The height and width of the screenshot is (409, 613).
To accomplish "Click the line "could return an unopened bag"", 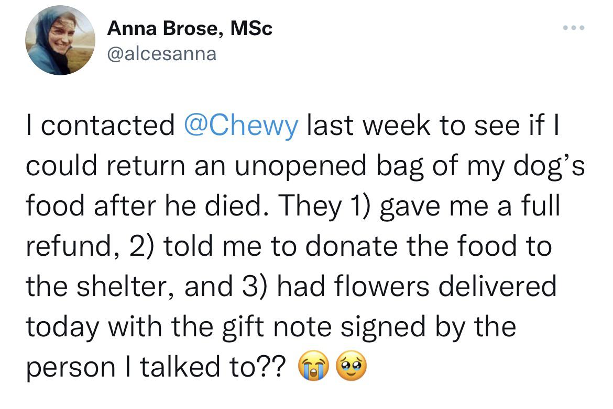I will (x=304, y=166).
